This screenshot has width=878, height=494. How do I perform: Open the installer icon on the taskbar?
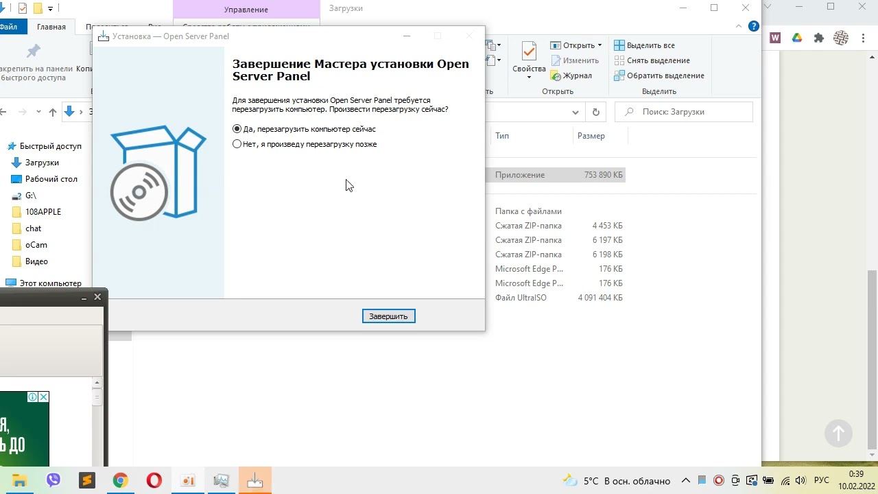point(255,480)
